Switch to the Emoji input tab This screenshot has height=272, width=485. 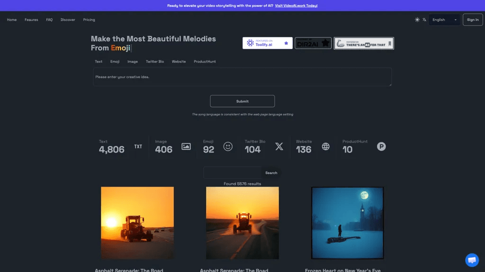pyautogui.click(x=115, y=61)
